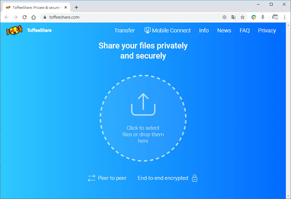Viewport: 291px width, 199px height.
Task: Click the 'Click to select files' drop zone
Action: click(x=143, y=134)
